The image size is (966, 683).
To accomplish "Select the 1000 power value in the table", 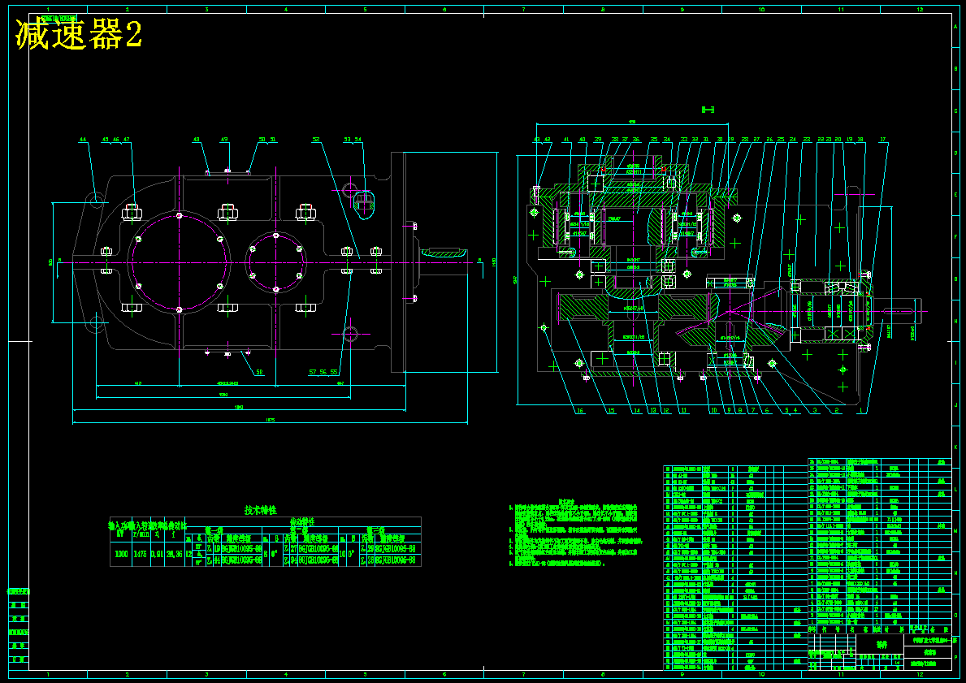I will tap(121, 554).
